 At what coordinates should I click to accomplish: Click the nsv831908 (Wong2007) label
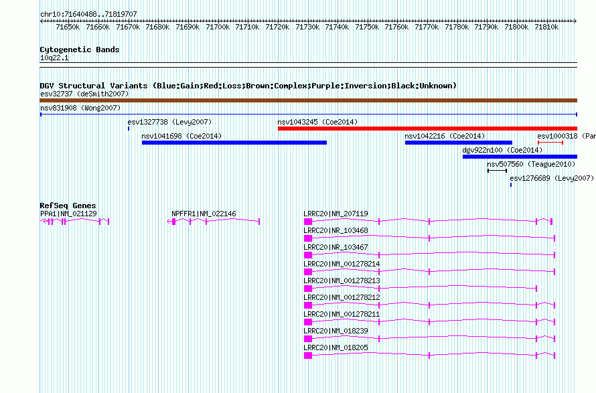point(80,108)
